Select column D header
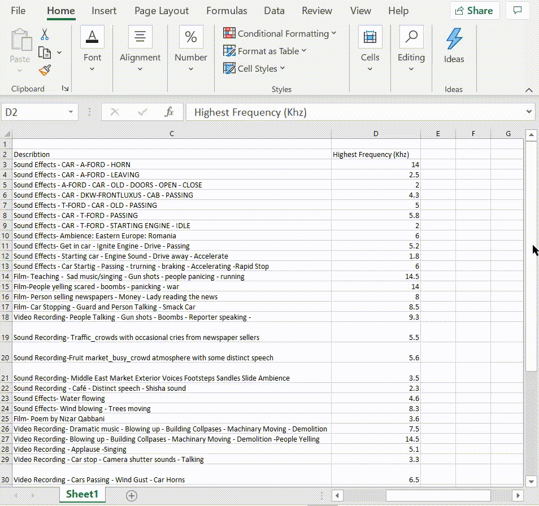This screenshot has height=506, width=539. tap(376, 134)
